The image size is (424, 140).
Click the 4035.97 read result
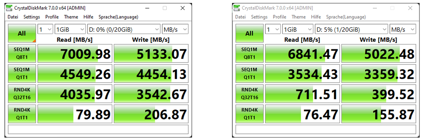tap(75, 94)
